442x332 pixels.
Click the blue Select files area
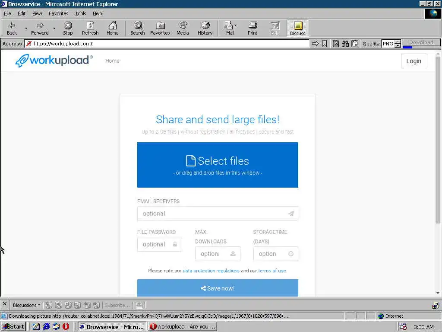218,165
